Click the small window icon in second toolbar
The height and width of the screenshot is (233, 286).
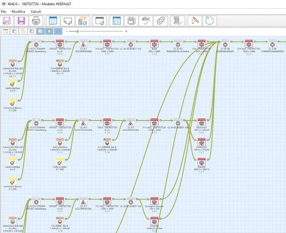pos(6,31)
